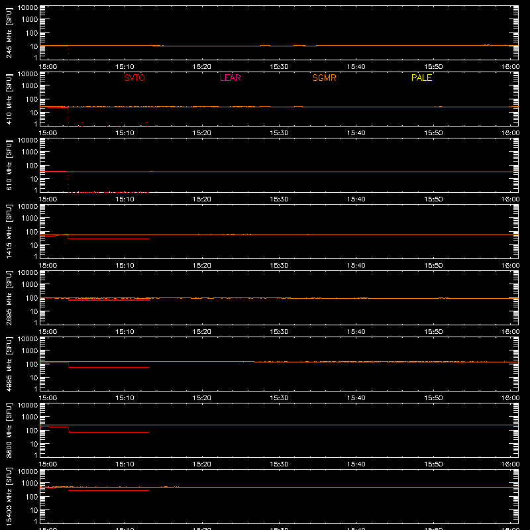530x530 pixels.
Task: Click the PALE station legend label
Action: pos(421,78)
